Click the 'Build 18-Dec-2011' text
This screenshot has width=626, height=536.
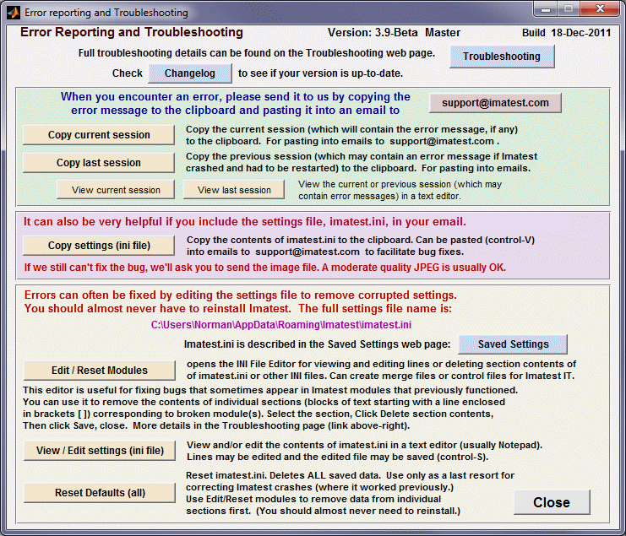tap(567, 33)
